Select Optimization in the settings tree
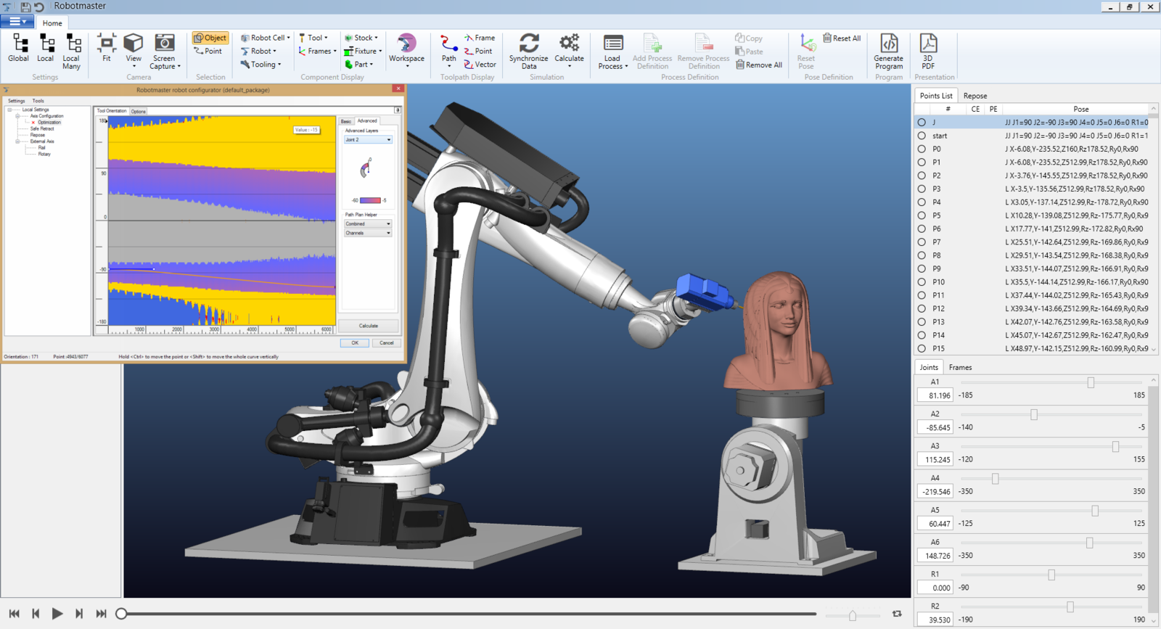The image size is (1161, 629). pyautogui.click(x=49, y=122)
